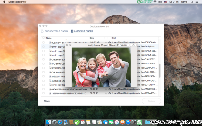Open the David user menu
Viewport: 202px width, 126px height.
tap(184, 2)
